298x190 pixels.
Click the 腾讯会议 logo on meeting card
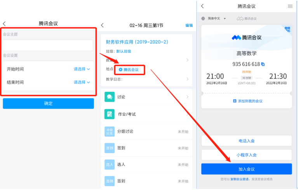point(246,37)
